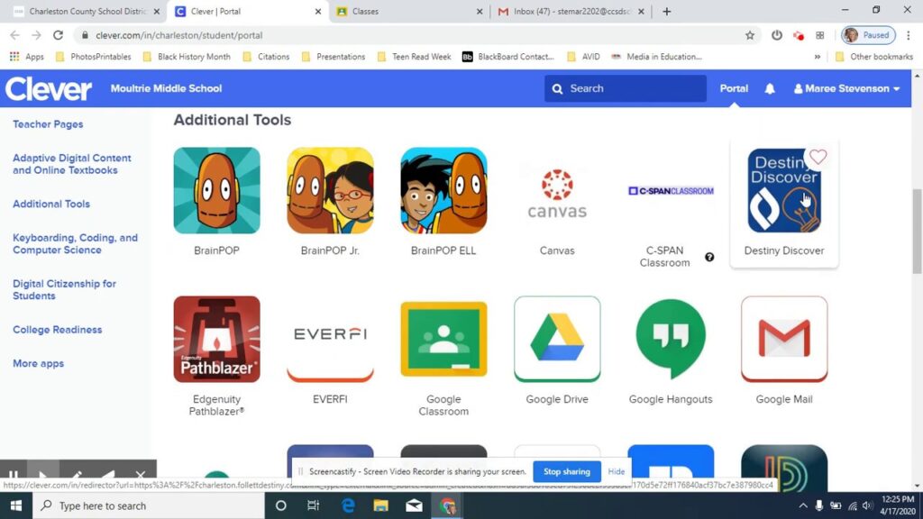923x519 pixels.
Task: Switch to the Classes browser tab
Action: 406,12
